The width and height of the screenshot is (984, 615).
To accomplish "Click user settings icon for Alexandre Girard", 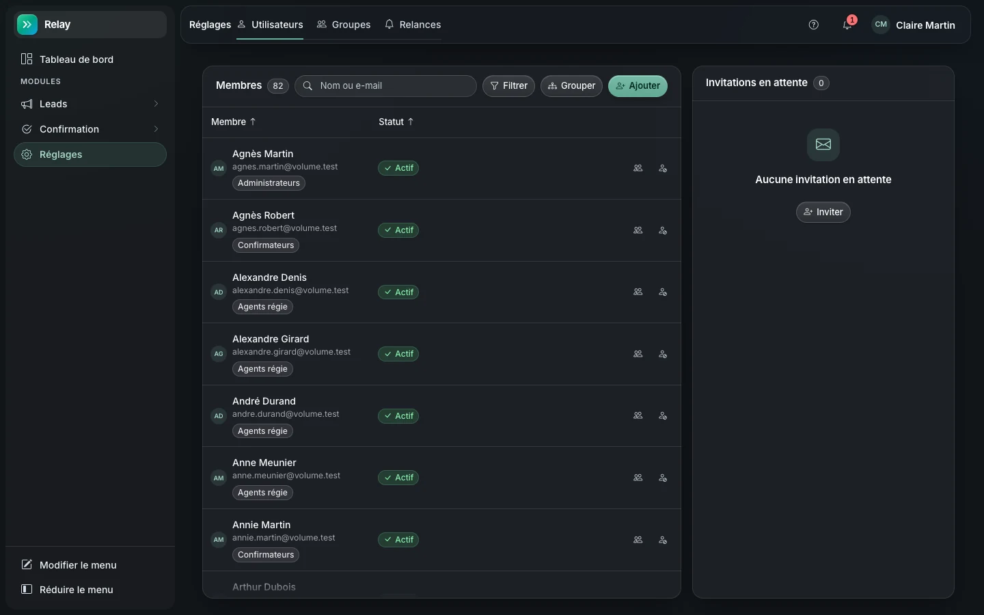I will [x=663, y=354].
